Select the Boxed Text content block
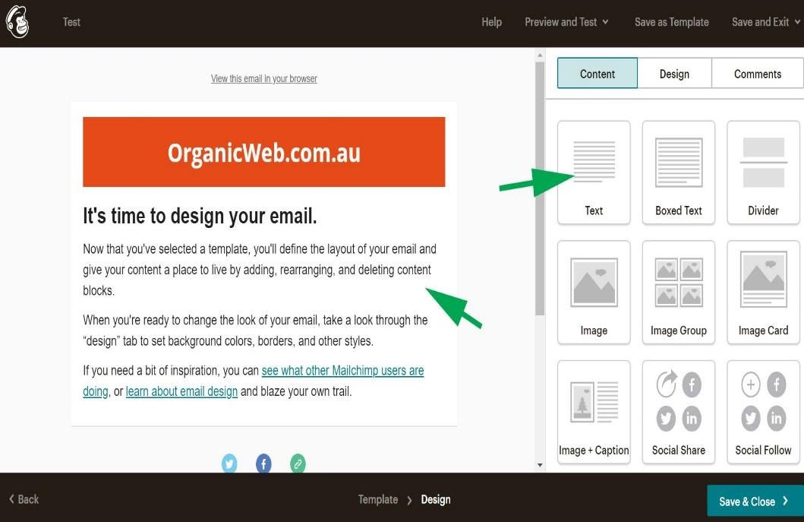The image size is (804, 522). pyautogui.click(x=678, y=171)
